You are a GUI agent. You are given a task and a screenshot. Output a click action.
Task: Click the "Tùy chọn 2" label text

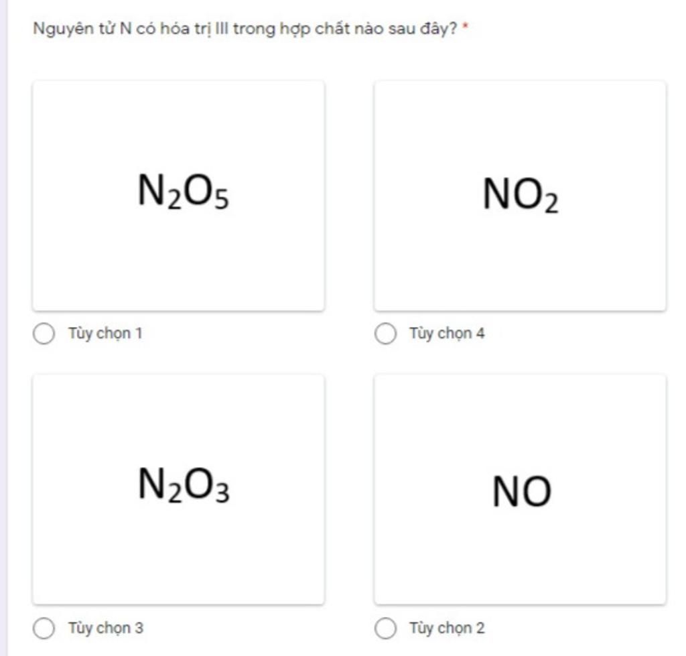coord(447,628)
